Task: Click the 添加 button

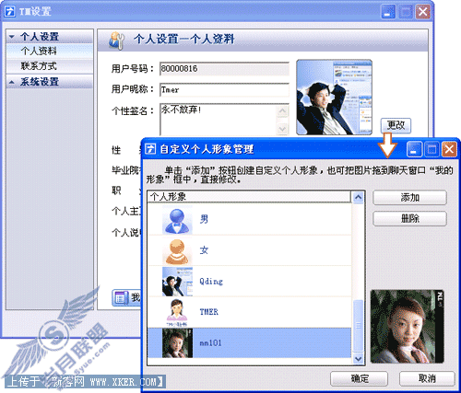Action: (x=409, y=197)
